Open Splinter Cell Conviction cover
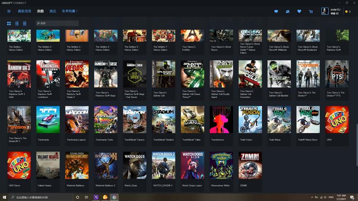 pos(250,74)
